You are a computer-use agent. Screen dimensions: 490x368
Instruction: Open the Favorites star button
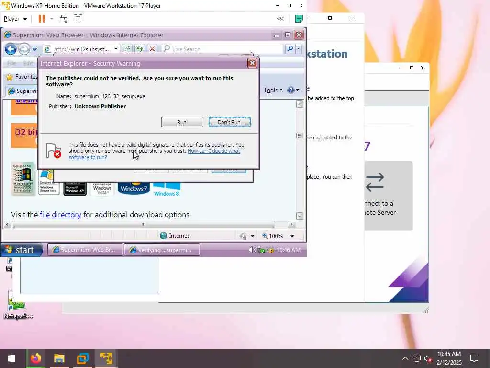[x=22, y=77]
